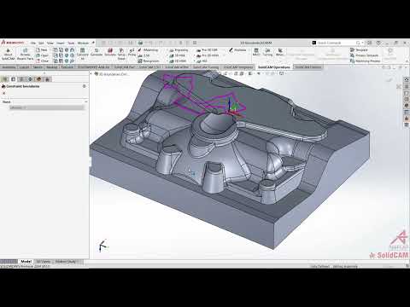The width and height of the screenshot is (410, 307).
Task: Switch to SOLIDWORKS Add-Ins tab
Action: [94, 67]
